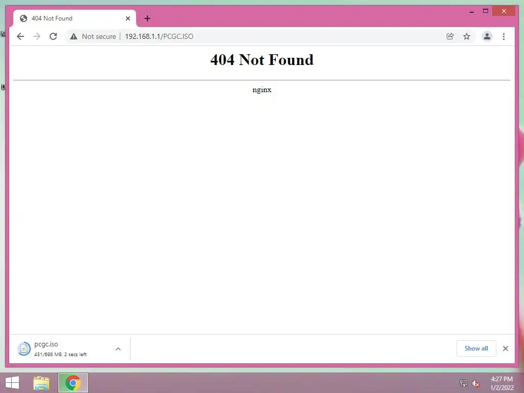Reload the 404 page
This screenshot has width=524, height=393.
pyautogui.click(x=53, y=36)
